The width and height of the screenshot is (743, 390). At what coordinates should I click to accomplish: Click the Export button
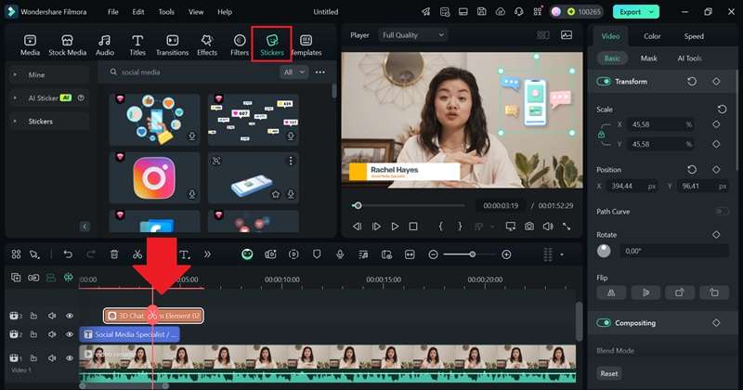pyautogui.click(x=636, y=12)
